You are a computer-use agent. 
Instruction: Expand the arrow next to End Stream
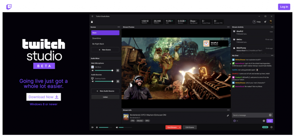coord(180,127)
